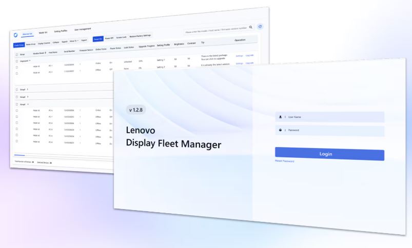Switch to the Setting Profiles tab
The height and width of the screenshot is (248, 412).
click(x=61, y=31)
